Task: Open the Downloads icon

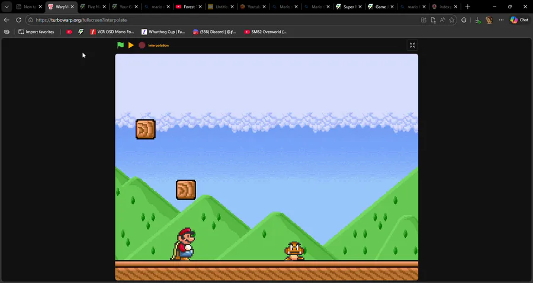Action: 477,20
